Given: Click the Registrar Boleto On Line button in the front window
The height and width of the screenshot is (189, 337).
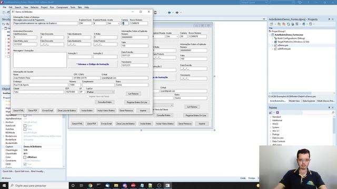Looking at the screenshot, I should pyautogui.click(x=137, y=102).
